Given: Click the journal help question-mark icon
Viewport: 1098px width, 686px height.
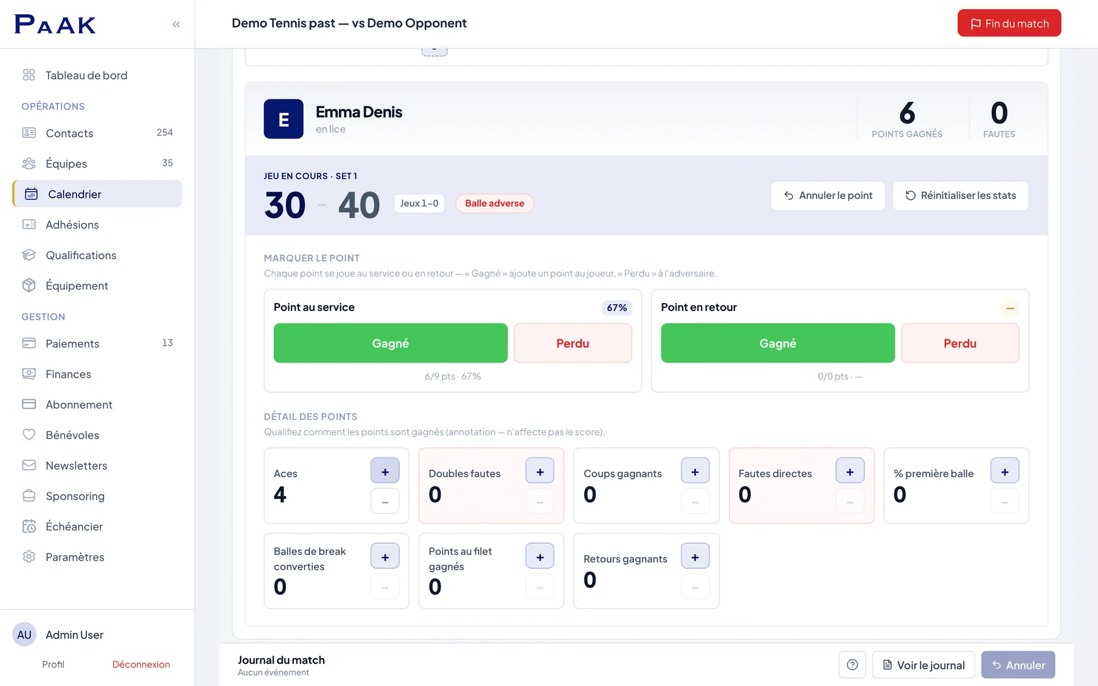Looking at the screenshot, I should 852,665.
